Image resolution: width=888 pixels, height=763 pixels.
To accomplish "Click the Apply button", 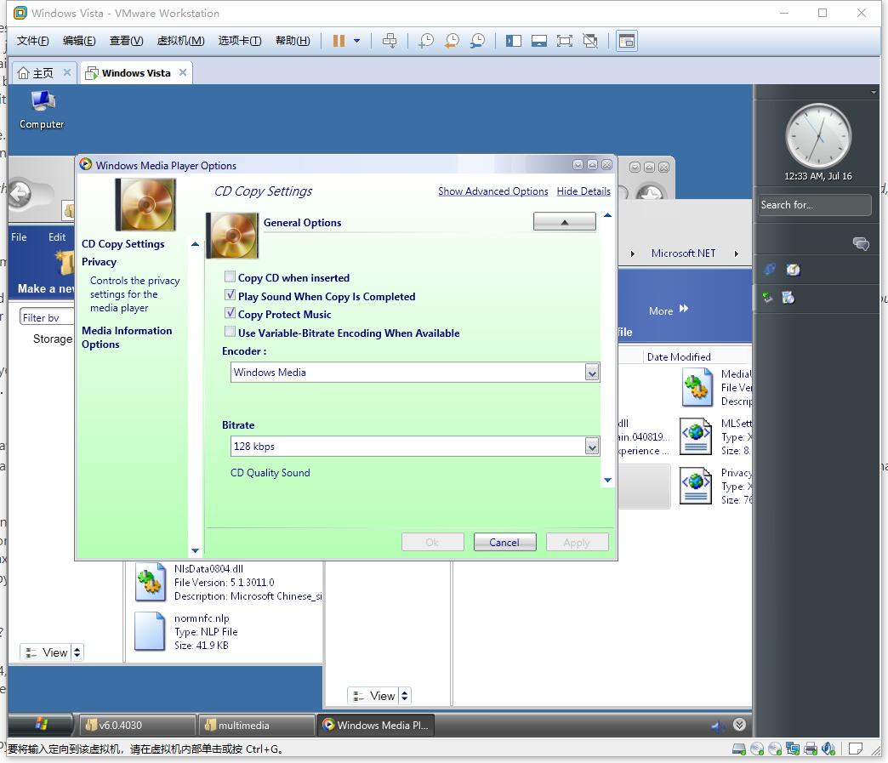I will pos(577,543).
